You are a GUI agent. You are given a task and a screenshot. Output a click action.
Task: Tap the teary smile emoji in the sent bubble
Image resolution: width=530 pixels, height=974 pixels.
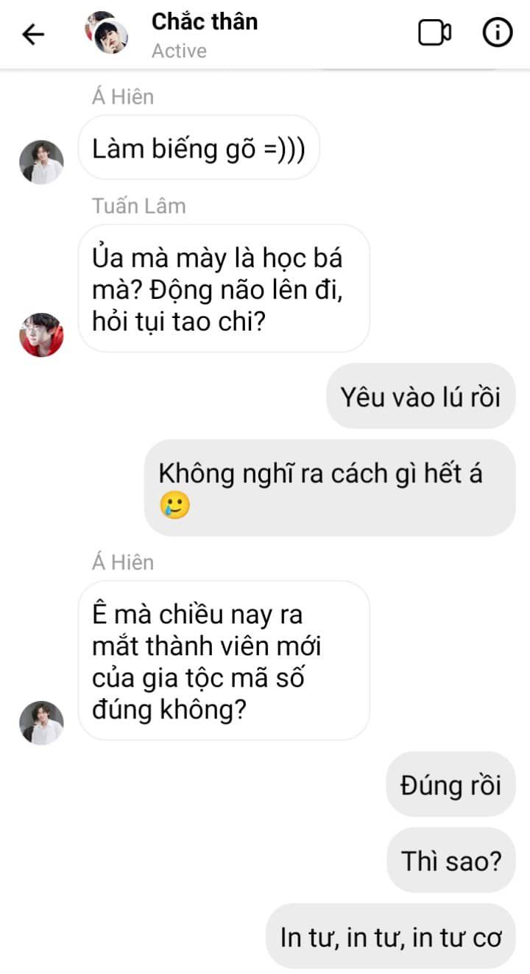tap(174, 506)
